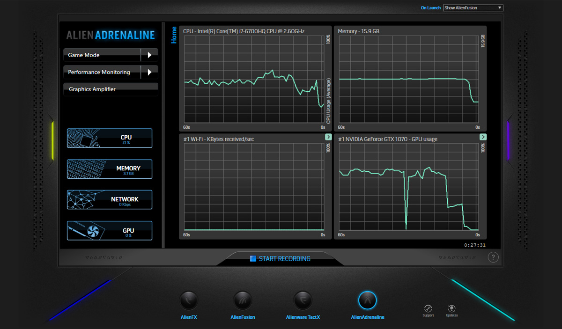
Task: Click START RECORDING button
Action: (x=280, y=259)
